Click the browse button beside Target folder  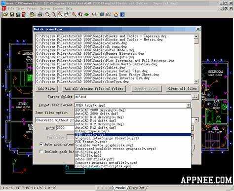(x=195, y=97)
